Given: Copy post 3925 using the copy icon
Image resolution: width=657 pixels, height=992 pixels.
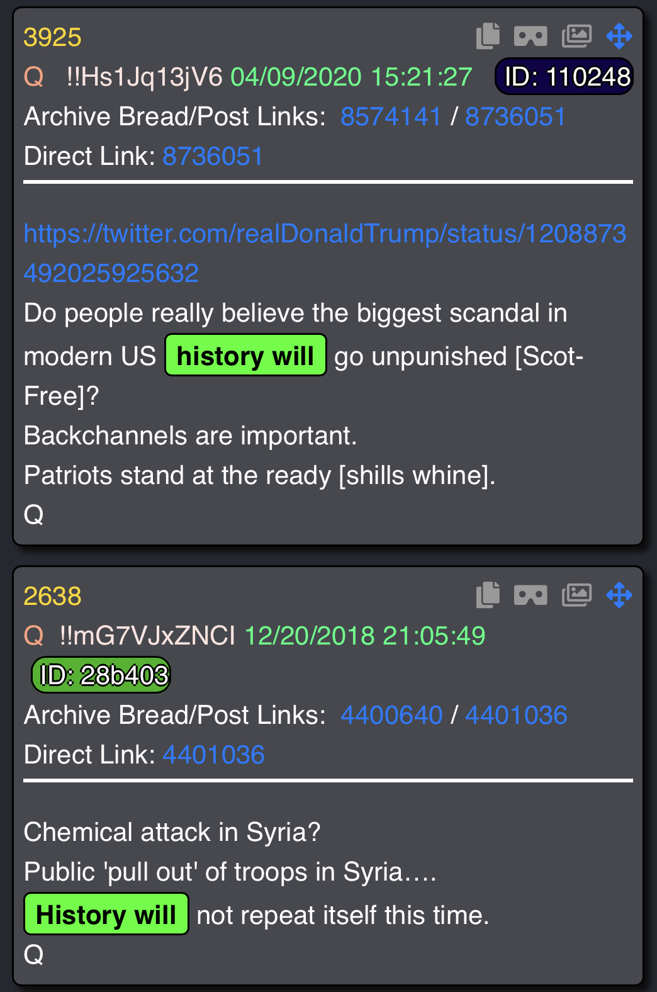Looking at the screenshot, I should click(488, 36).
